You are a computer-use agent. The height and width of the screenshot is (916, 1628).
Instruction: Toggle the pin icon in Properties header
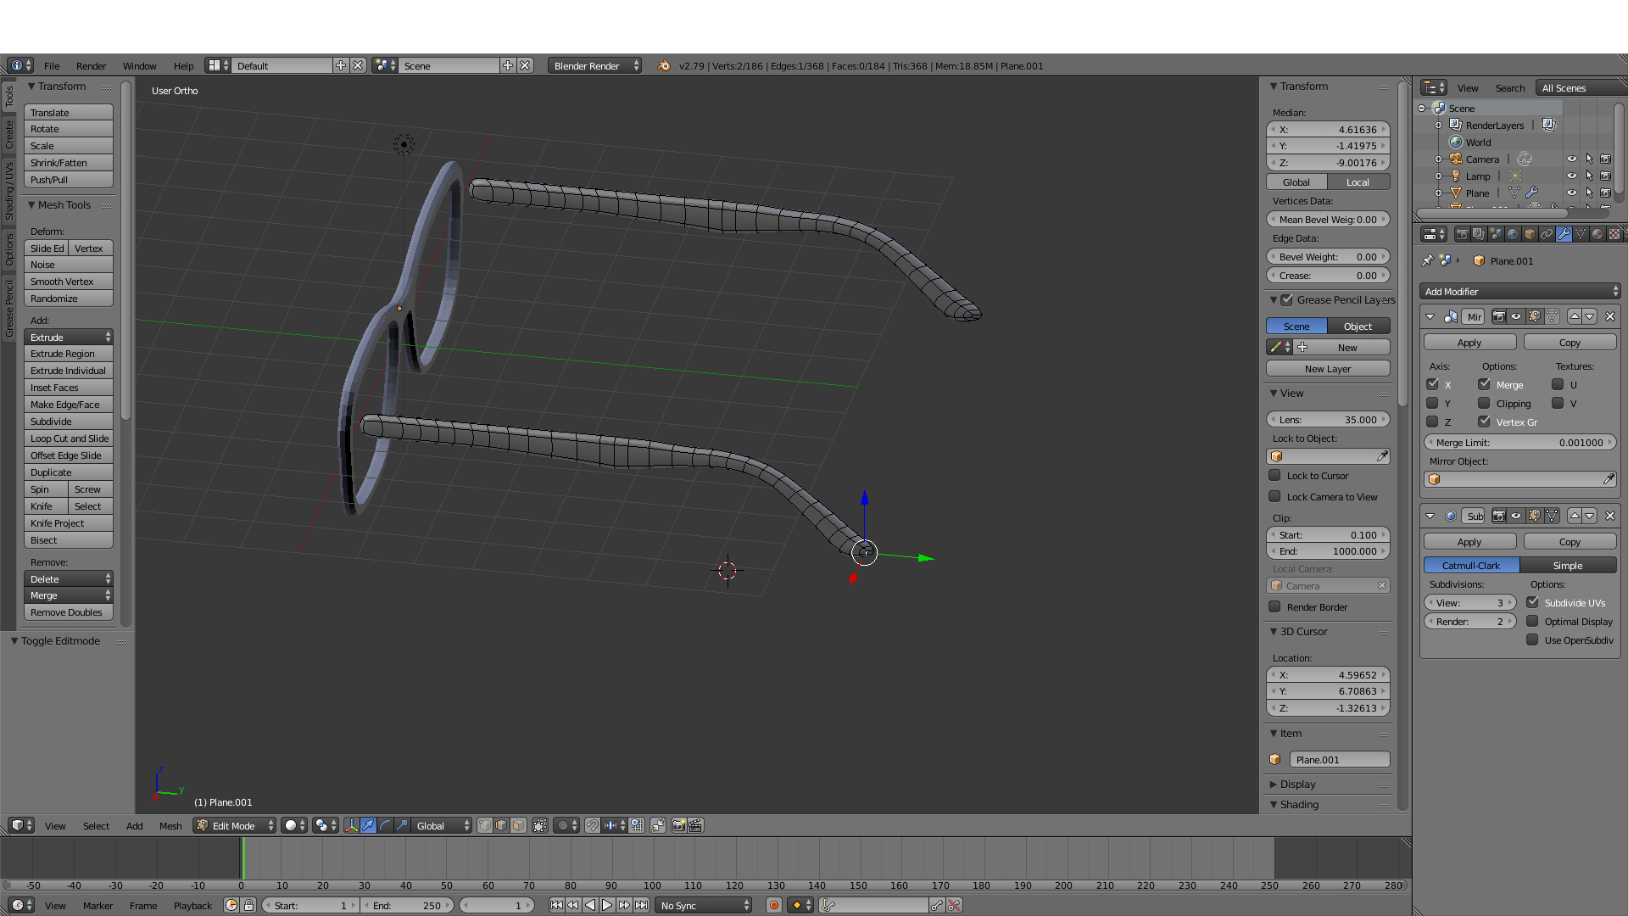coord(1428,260)
